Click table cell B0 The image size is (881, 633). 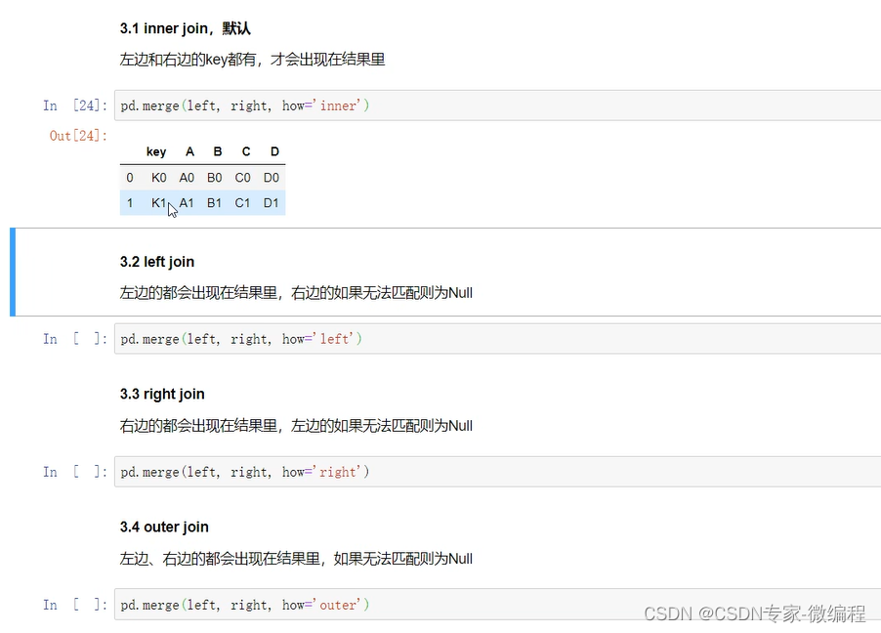[215, 178]
